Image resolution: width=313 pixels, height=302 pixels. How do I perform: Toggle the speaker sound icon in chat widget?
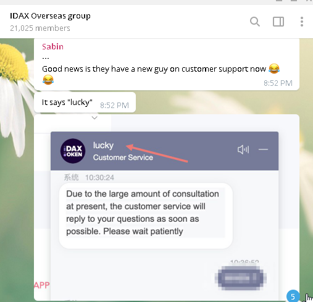(x=243, y=149)
